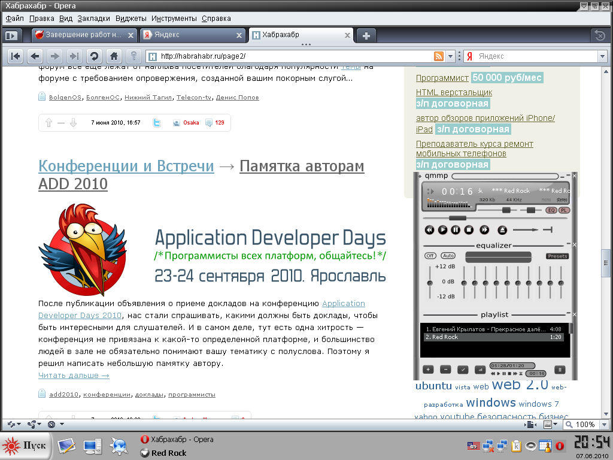
Task: Toggle the equalizer Auto button
Action: click(448, 255)
